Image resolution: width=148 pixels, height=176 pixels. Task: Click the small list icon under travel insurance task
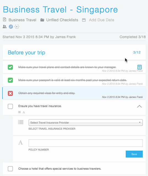pyautogui.click(x=19, y=112)
